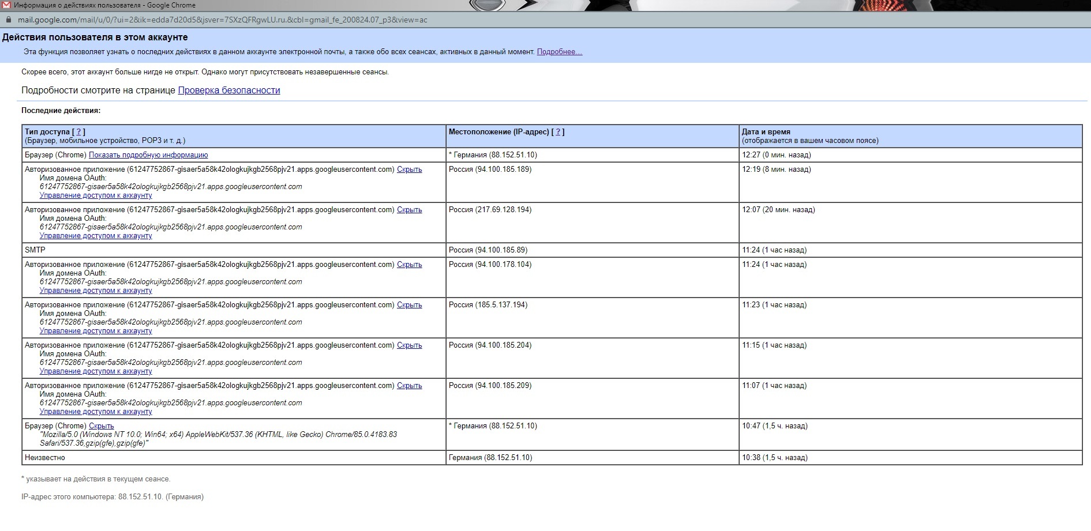Collapse the 94.100.185.209 row via Скрыть
This screenshot has width=1091, height=531.
tap(409, 386)
